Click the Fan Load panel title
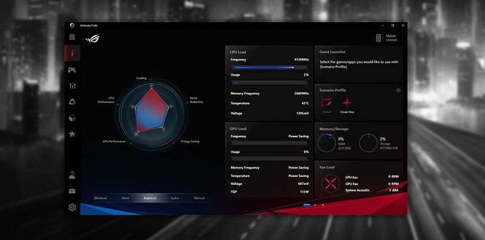Viewport: 485px width, 240px height. click(x=327, y=167)
